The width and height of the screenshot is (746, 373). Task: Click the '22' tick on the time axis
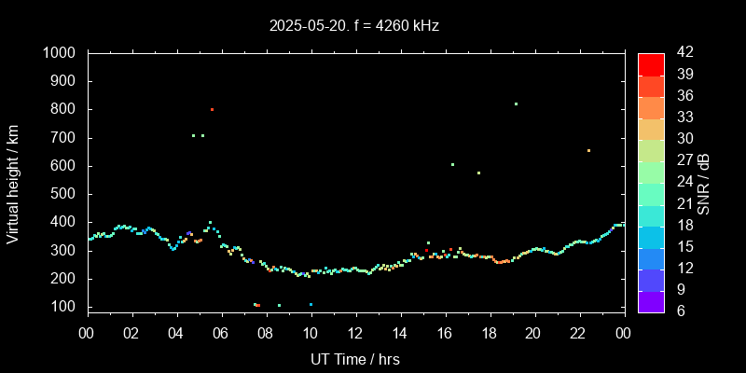577,333
